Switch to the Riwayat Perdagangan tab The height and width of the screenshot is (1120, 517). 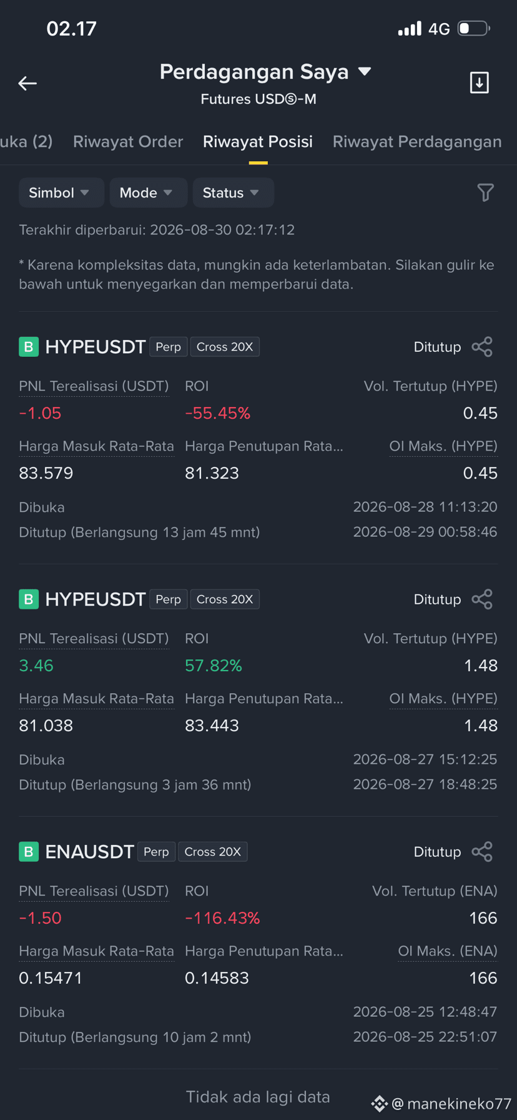tap(417, 142)
